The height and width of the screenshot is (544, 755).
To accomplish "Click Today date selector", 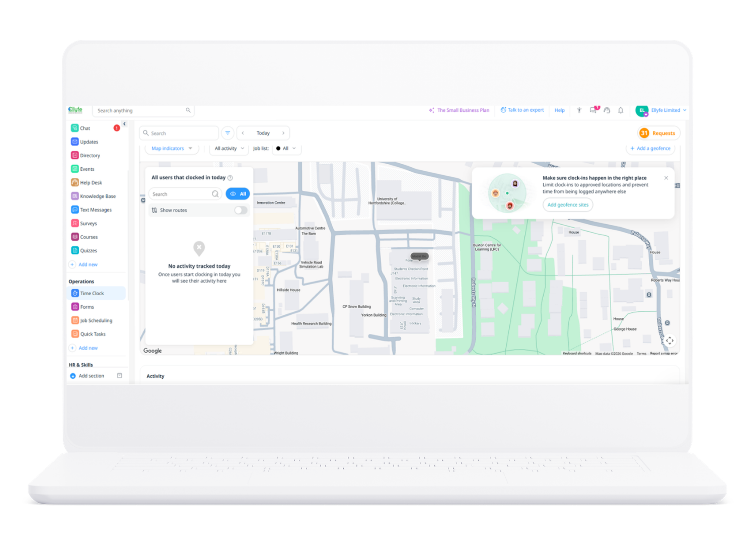I will pyautogui.click(x=263, y=133).
